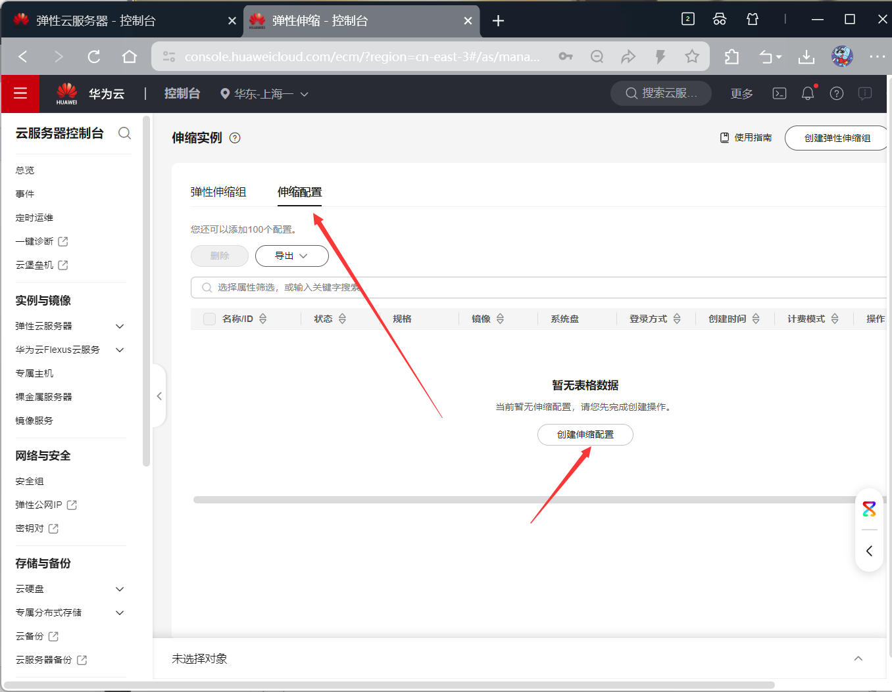Image resolution: width=892 pixels, height=692 pixels.
Task: Click help icon next to 伸缩实例
Action: pos(235,138)
